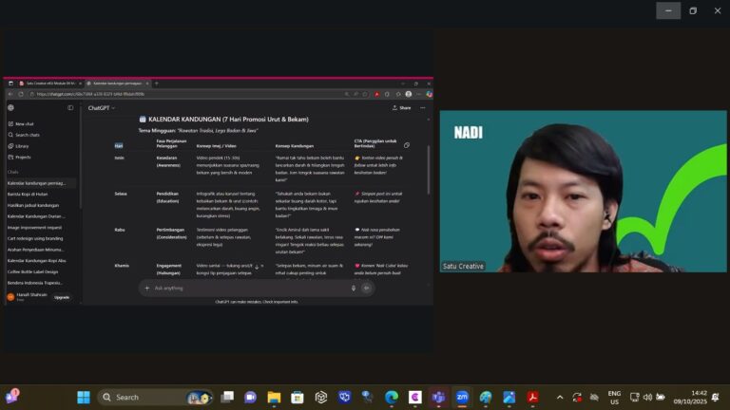Open the Library section

pos(21,146)
